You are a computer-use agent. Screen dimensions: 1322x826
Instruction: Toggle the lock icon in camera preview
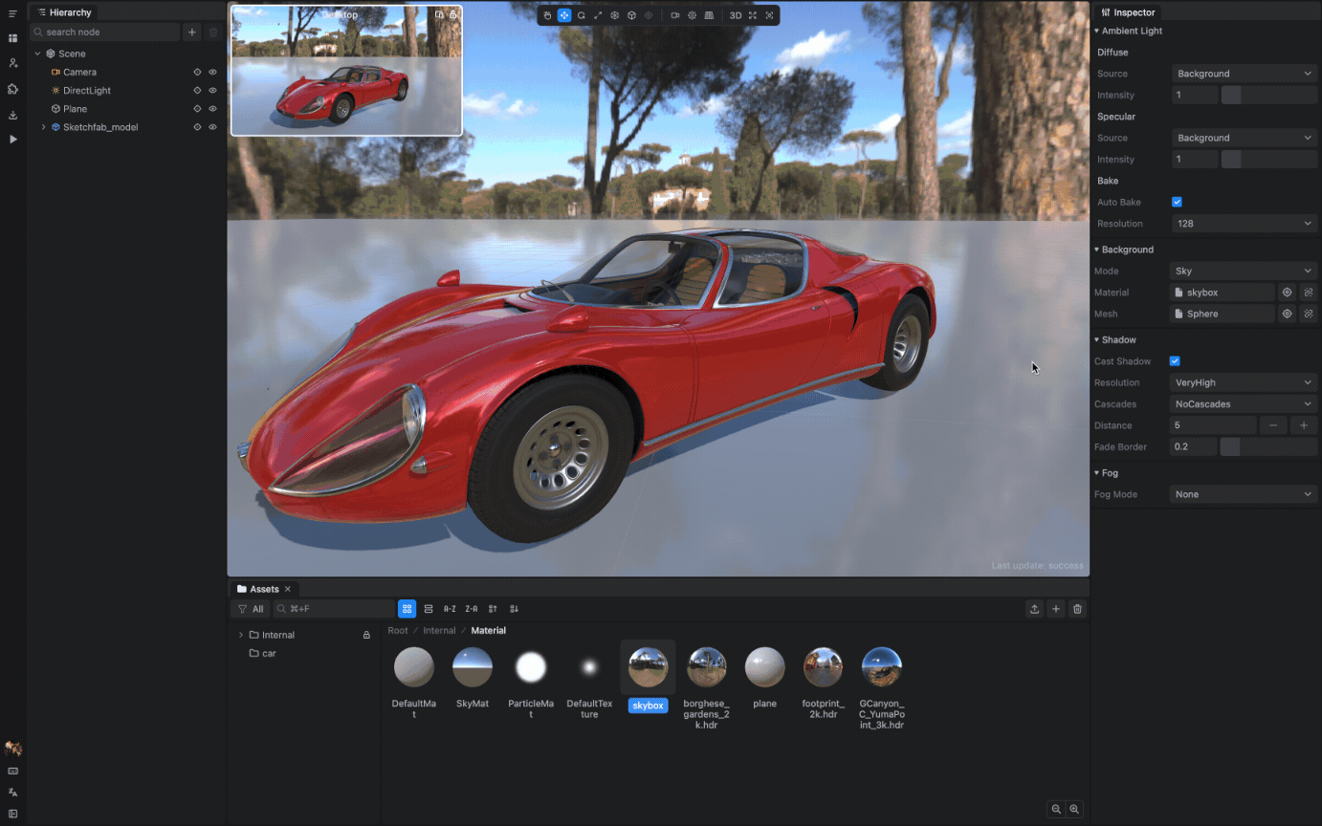453,14
